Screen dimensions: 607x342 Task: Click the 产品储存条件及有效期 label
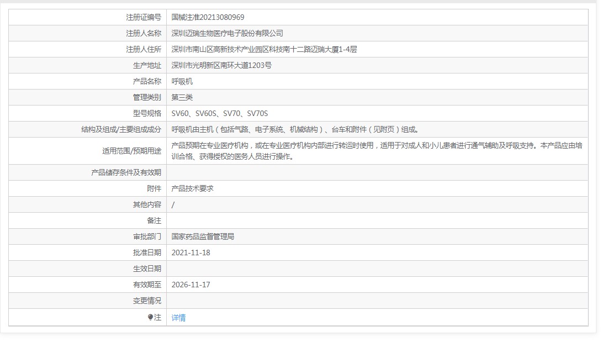coord(126,172)
